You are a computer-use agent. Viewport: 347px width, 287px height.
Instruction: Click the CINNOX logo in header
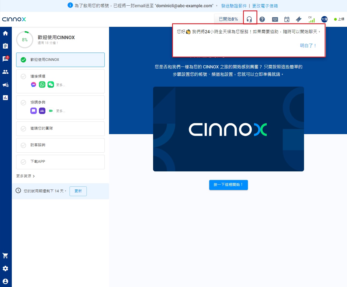tap(14, 19)
